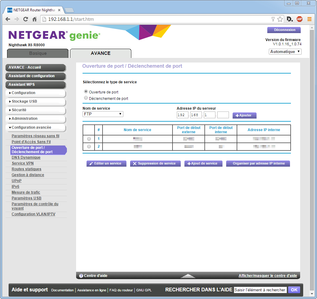Click the Ajouter button
317x299 pixels.
[x=244, y=115]
